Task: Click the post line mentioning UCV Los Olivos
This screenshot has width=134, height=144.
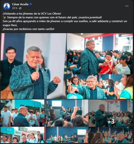Action: tap(32, 14)
